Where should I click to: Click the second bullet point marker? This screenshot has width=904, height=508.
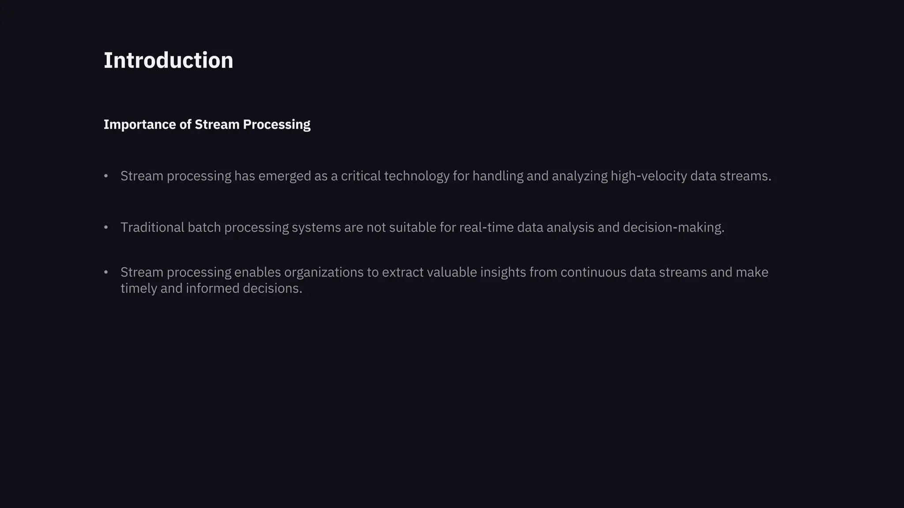[x=106, y=227]
